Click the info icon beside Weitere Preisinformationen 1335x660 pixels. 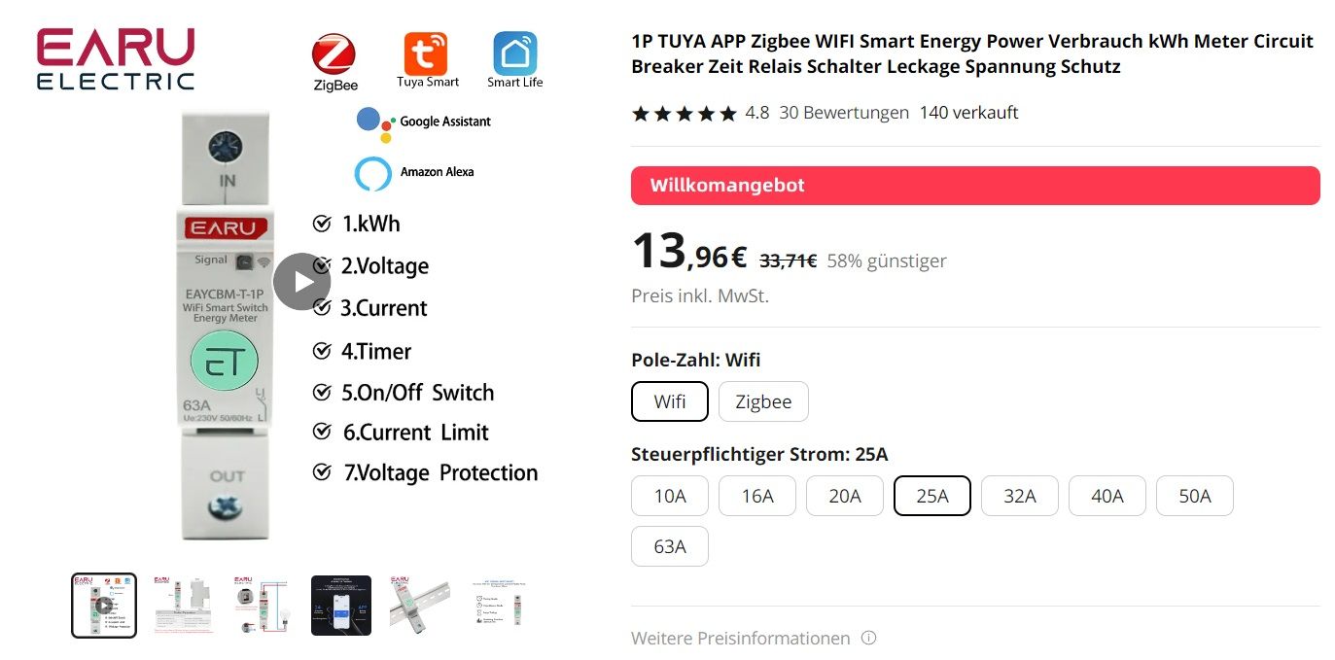coord(868,639)
